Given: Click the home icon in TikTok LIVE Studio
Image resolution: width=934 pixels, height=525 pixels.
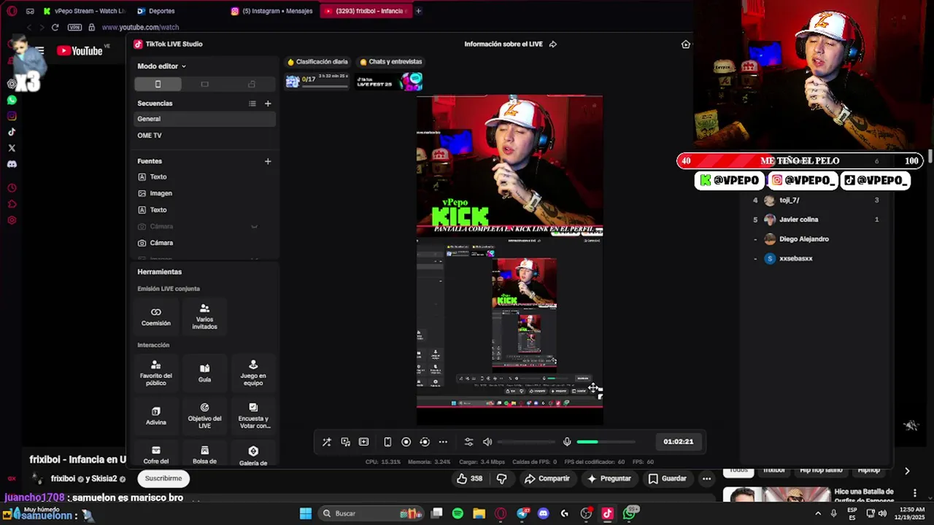Looking at the screenshot, I should coord(686,44).
